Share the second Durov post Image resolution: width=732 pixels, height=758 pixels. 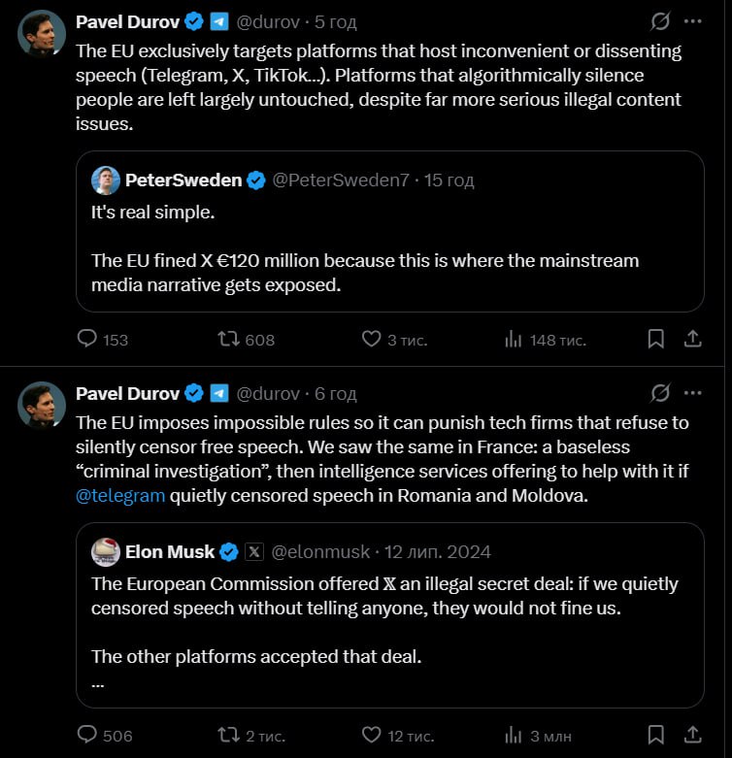tap(693, 735)
